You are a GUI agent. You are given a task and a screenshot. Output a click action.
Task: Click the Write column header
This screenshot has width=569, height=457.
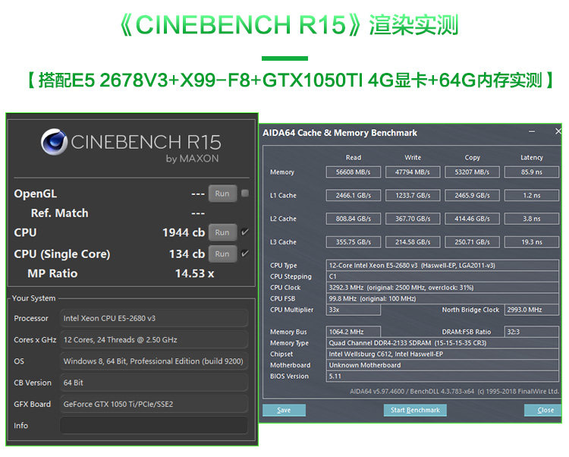[413, 158]
